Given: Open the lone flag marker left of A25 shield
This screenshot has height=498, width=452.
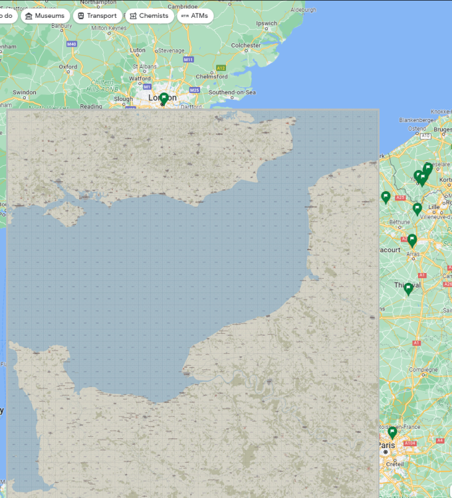Looking at the screenshot, I should pyautogui.click(x=386, y=198).
